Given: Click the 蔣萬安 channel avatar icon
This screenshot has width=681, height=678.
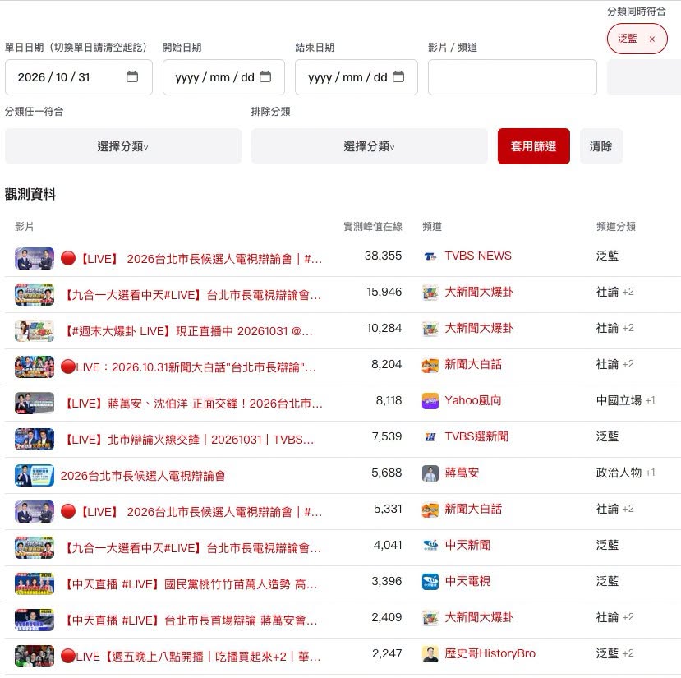Looking at the screenshot, I should [x=430, y=473].
